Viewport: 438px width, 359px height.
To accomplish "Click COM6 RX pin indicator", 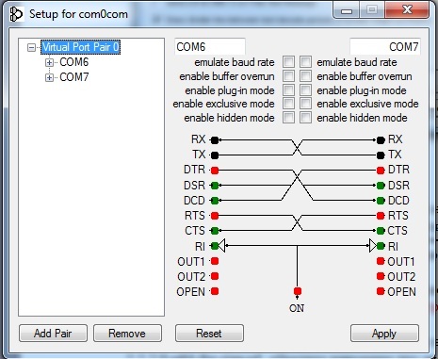I will tap(215, 140).
